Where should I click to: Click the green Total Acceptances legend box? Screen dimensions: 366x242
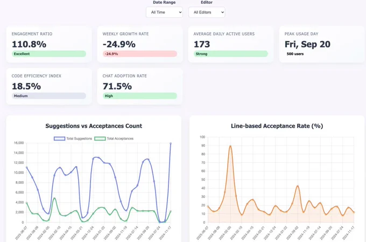tap(100, 139)
